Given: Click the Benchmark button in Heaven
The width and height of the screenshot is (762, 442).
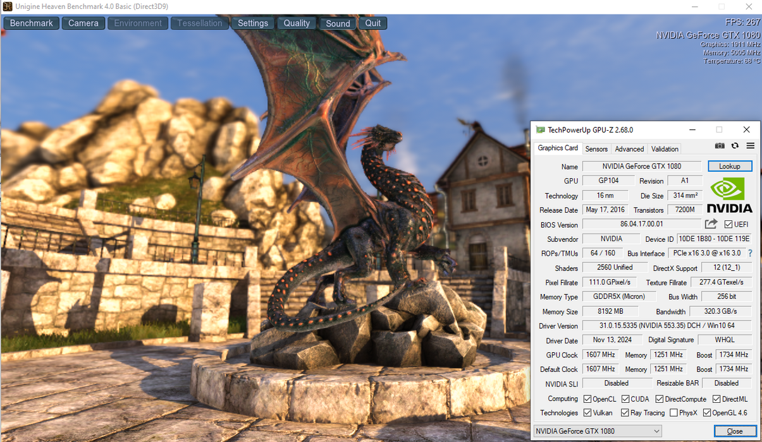Looking at the screenshot, I should [x=32, y=23].
